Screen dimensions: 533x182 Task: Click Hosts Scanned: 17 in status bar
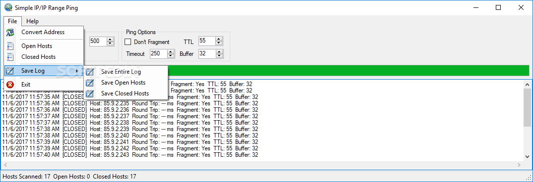point(26,177)
